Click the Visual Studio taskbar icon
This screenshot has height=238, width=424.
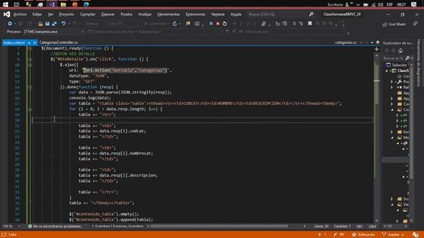pyautogui.click(x=52, y=5)
